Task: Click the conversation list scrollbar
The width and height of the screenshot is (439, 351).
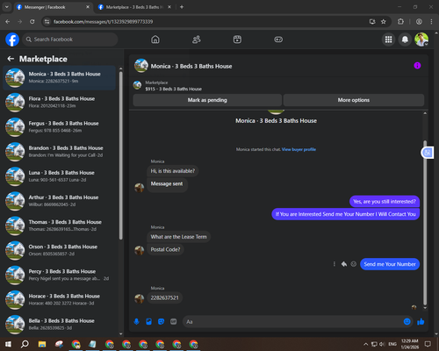Action: coord(120,155)
